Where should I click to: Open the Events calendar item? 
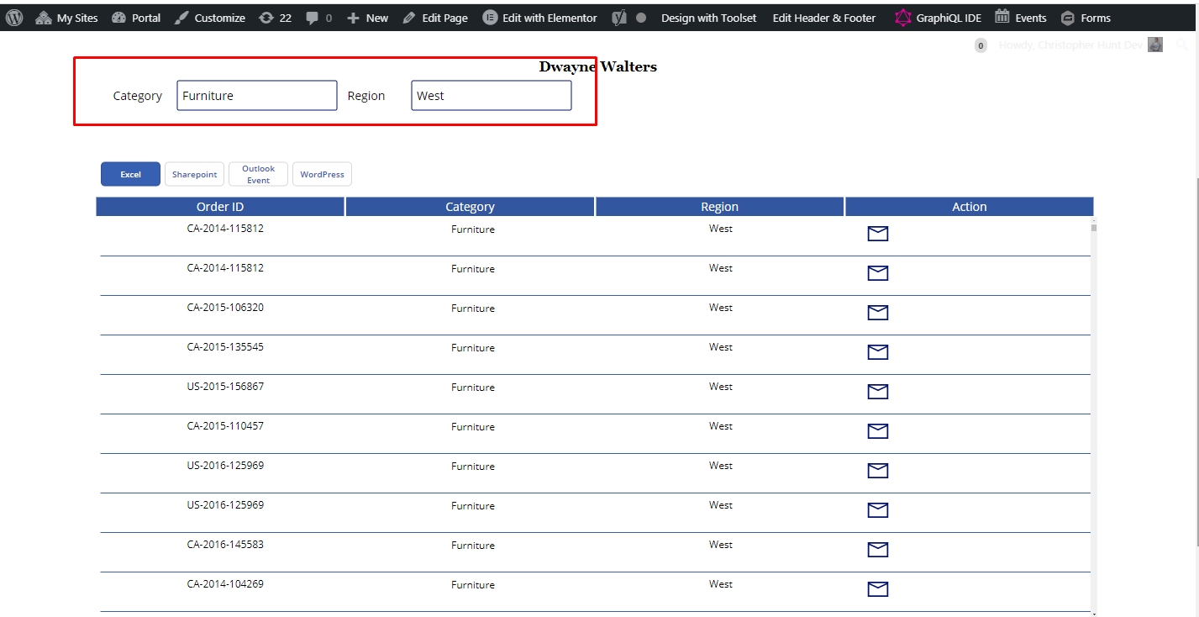1021,18
